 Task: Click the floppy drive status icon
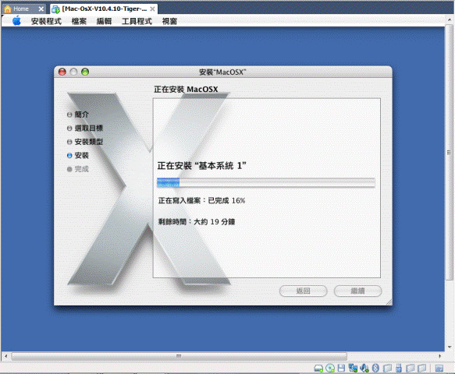[x=341, y=369]
